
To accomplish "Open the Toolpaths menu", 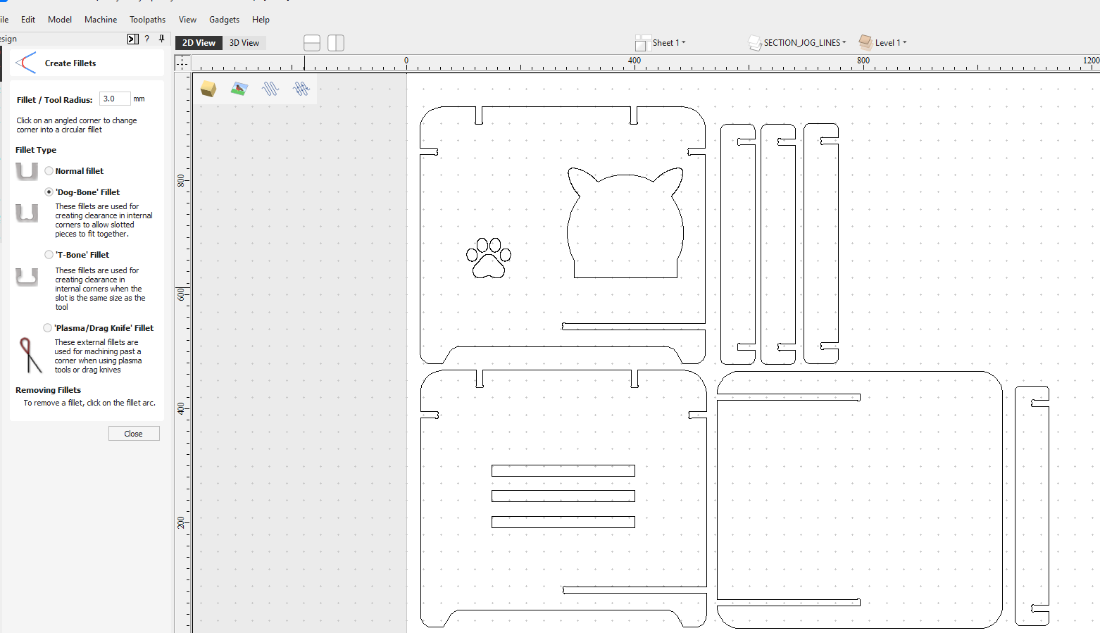I will (x=147, y=20).
